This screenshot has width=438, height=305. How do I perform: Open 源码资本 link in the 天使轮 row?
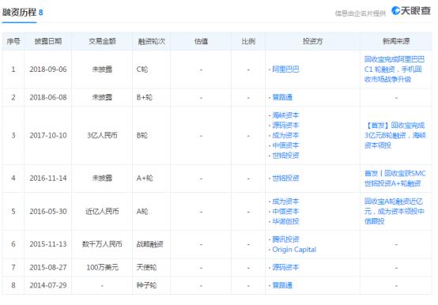click(x=285, y=267)
